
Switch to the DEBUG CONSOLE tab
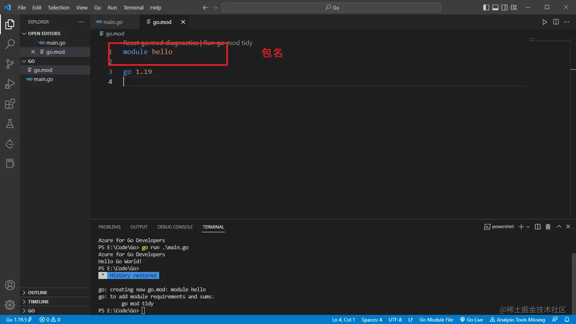point(175,227)
